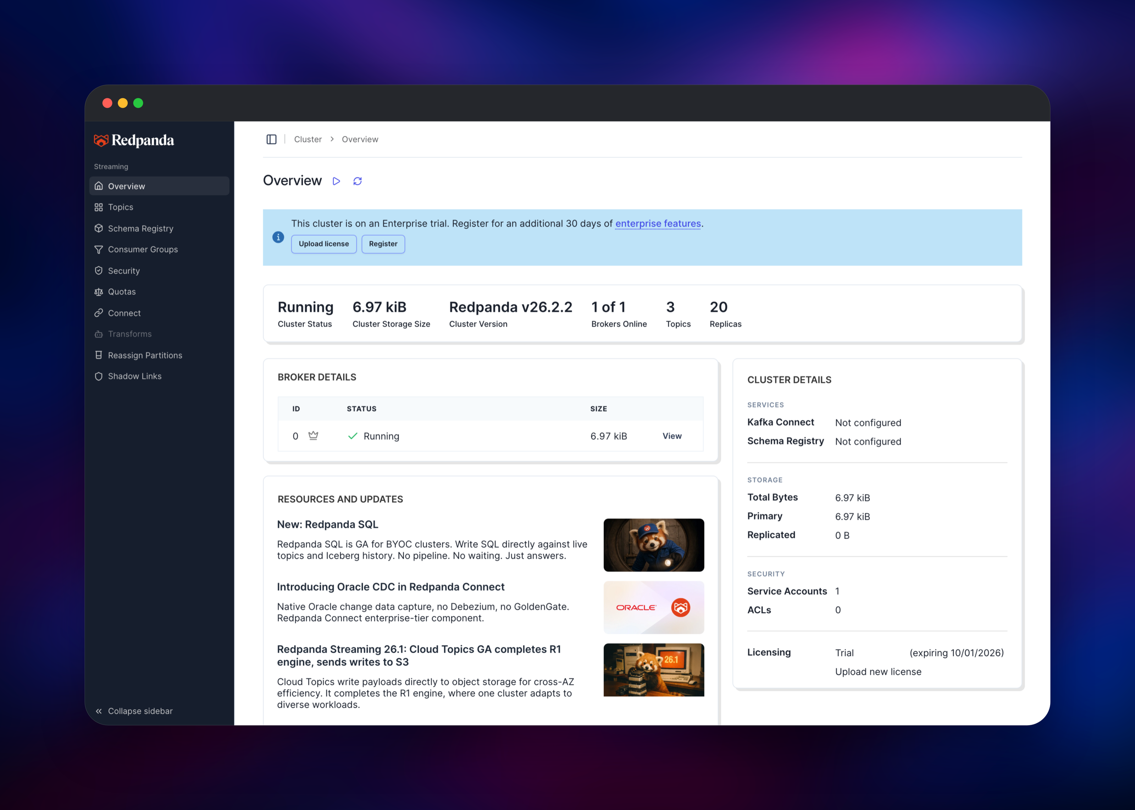Navigate to Quotas
The image size is (1135, 810).
(x=160, y=292)
